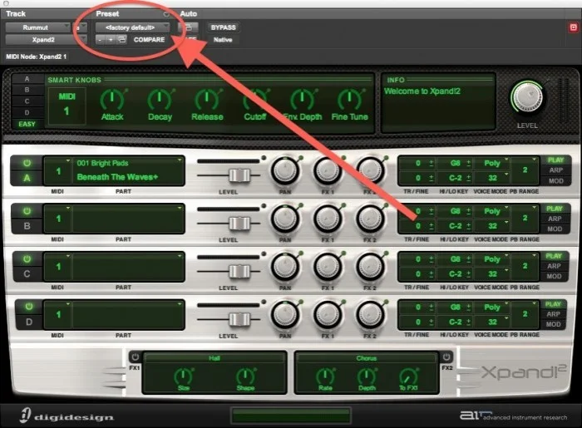Click the FX 2 knob of part B
Viewport: 582px width, 428px height.
tap(370, 219)
